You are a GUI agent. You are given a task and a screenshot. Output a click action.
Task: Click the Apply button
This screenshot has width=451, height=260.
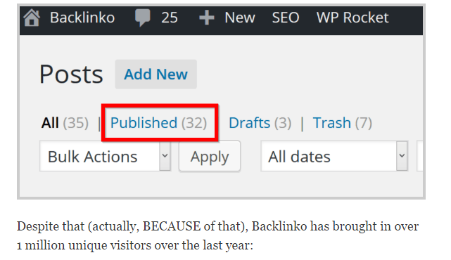click(210, 157)
